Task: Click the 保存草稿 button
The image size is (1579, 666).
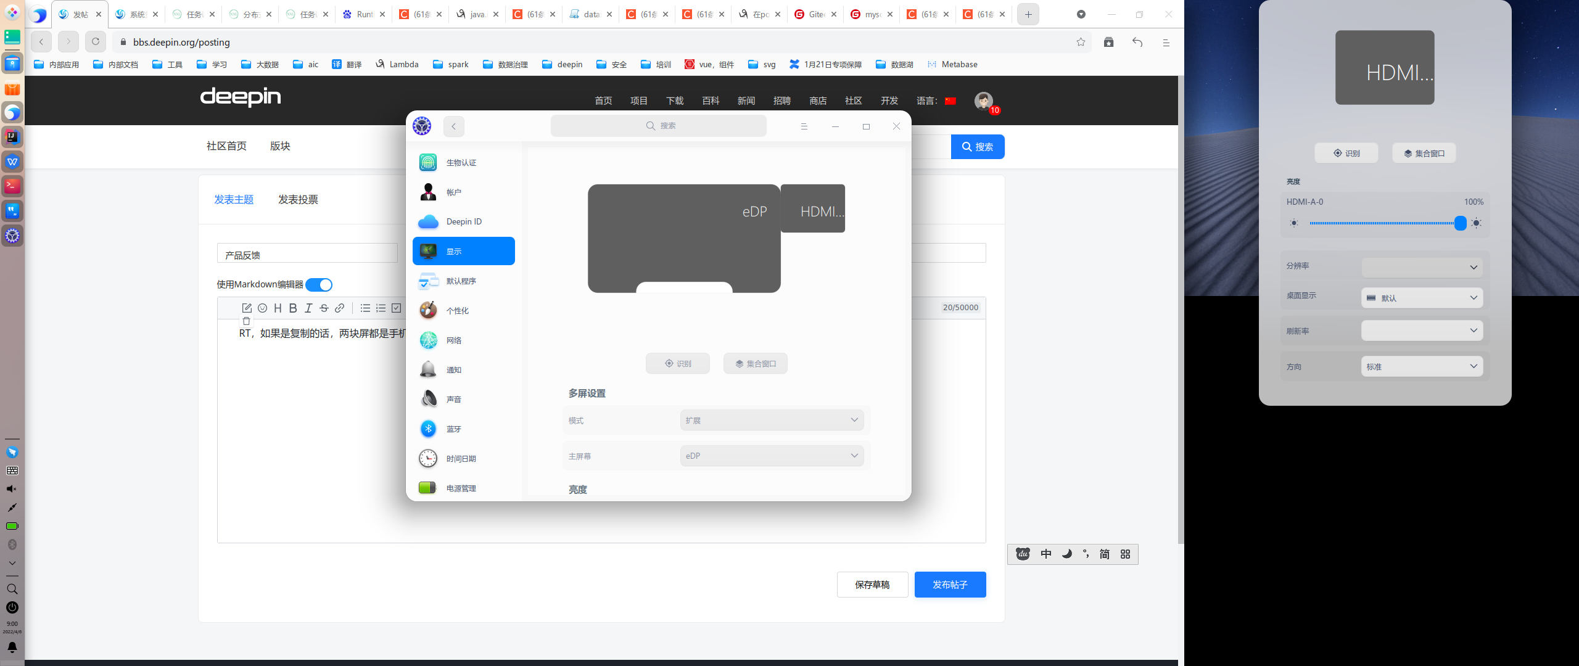Action: 872,584
